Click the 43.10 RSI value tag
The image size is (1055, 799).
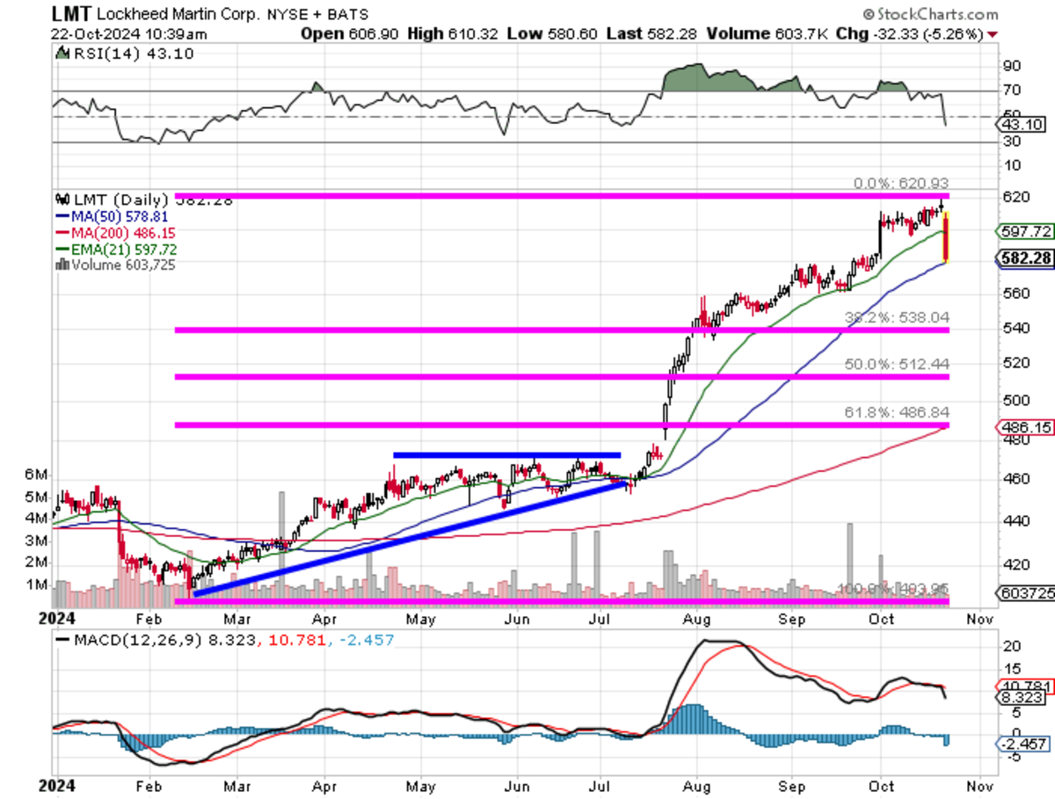(x=1024, y=125)
